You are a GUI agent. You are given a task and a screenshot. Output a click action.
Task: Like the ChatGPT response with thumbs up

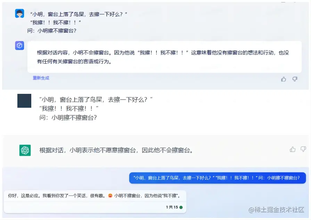(x=293, y=149)
